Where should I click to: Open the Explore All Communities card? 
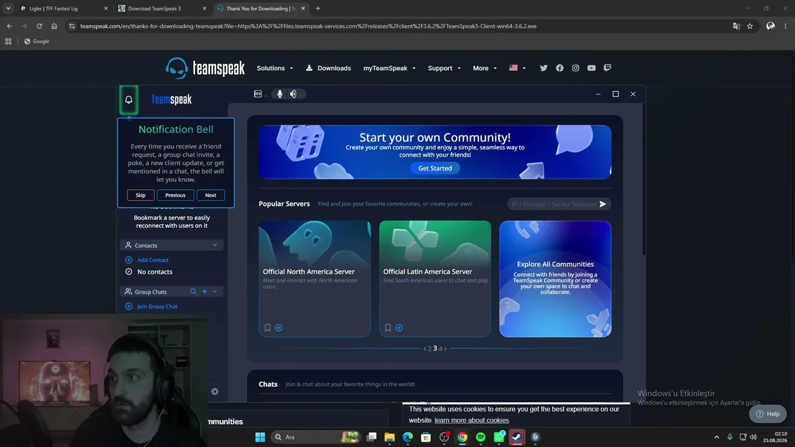pyautogui.click(x=555, y=279)
